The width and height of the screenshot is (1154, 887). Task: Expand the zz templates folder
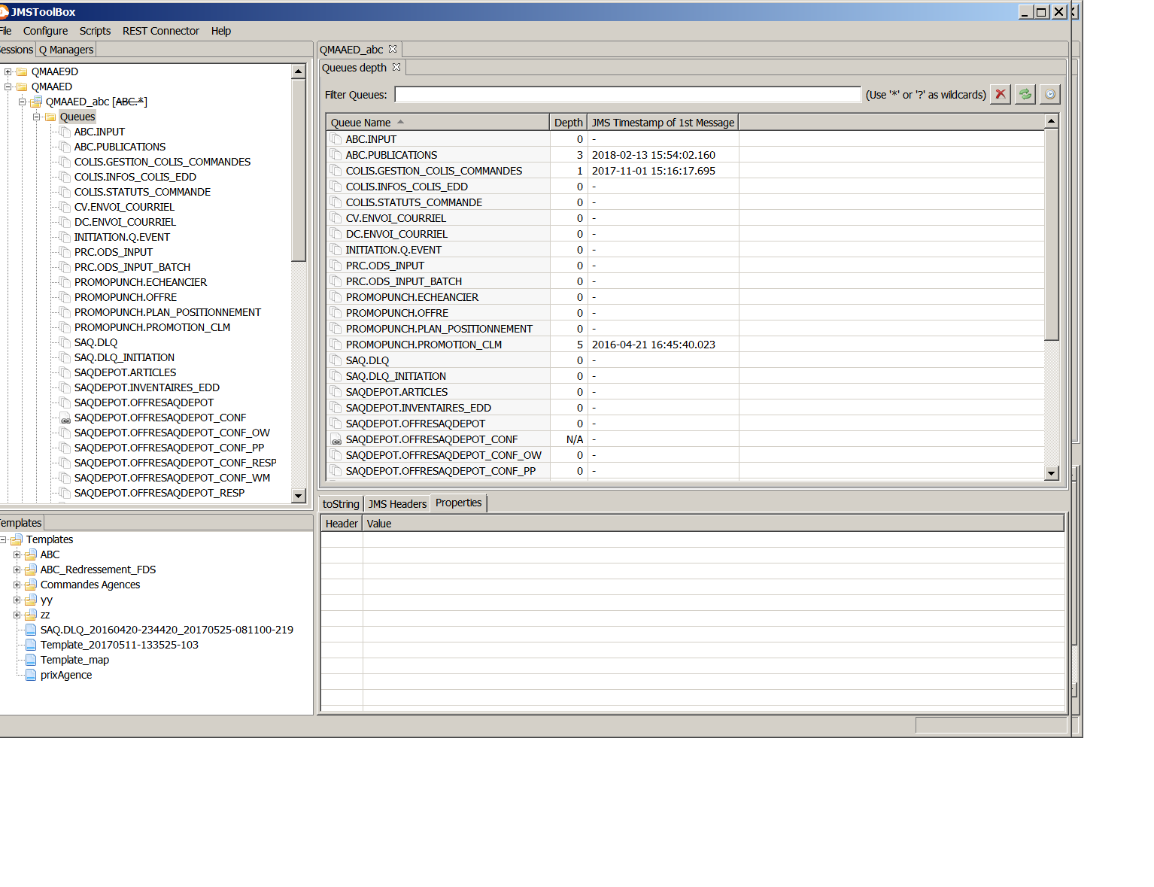(x=17, y=615)
